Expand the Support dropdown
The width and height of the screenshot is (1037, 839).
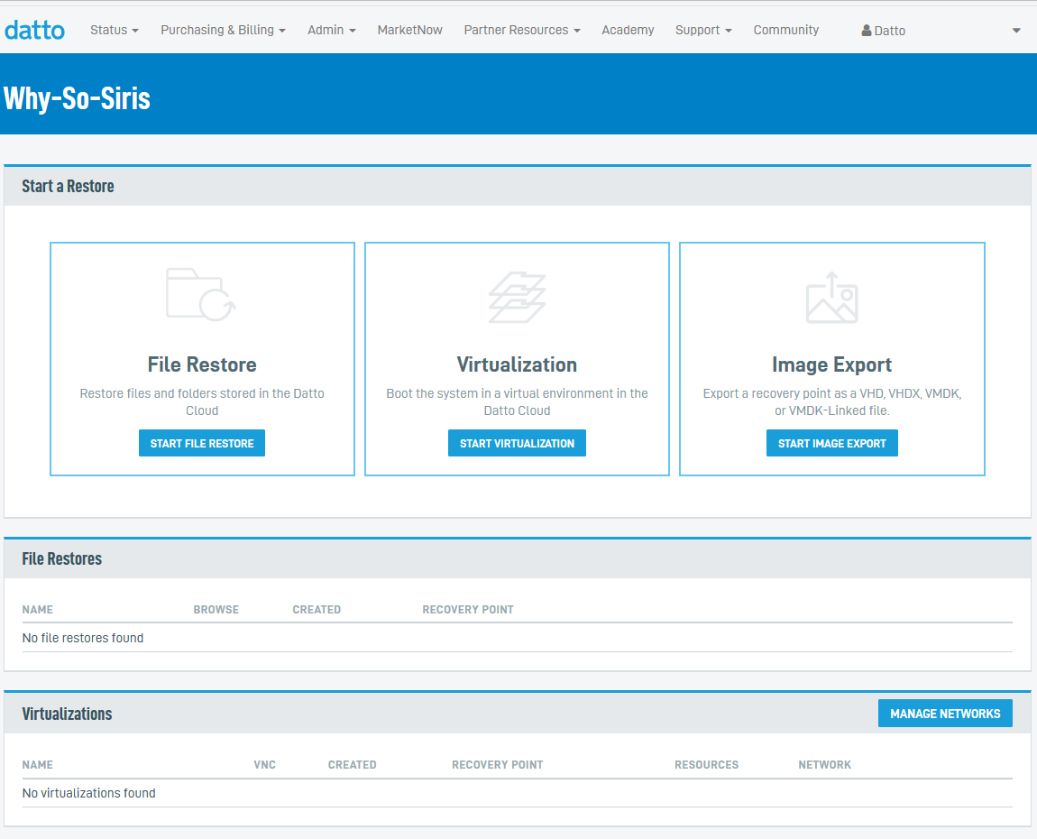point(702,30)
